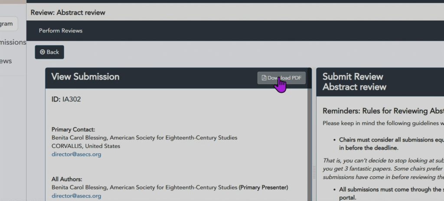Click the All Authors label

click(67, 179)
